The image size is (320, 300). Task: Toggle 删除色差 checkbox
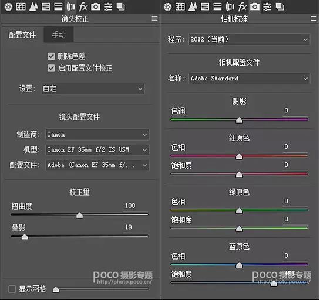click(51, 56)
